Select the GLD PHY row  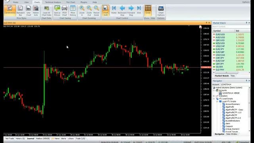[x=231, y=70]
